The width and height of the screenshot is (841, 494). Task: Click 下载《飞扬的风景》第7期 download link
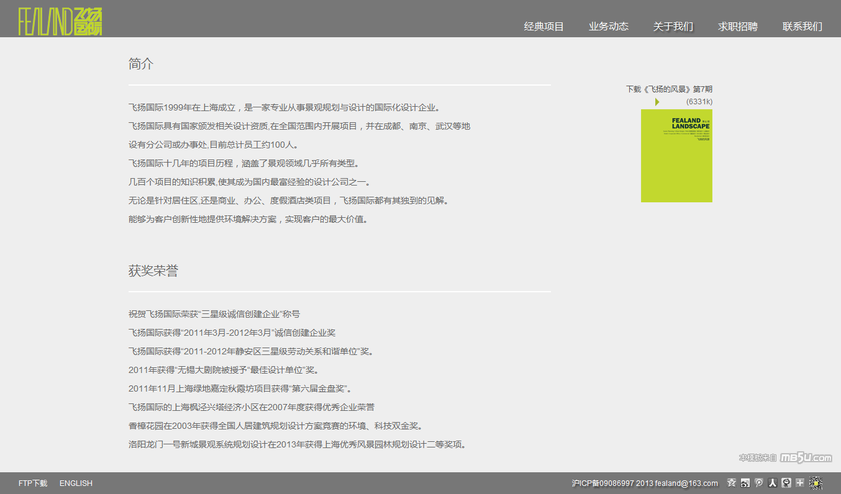click(669, 89)
